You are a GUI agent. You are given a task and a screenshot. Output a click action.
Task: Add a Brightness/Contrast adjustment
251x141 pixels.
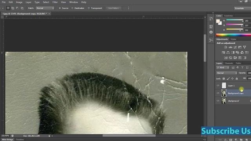coord(226,47)
